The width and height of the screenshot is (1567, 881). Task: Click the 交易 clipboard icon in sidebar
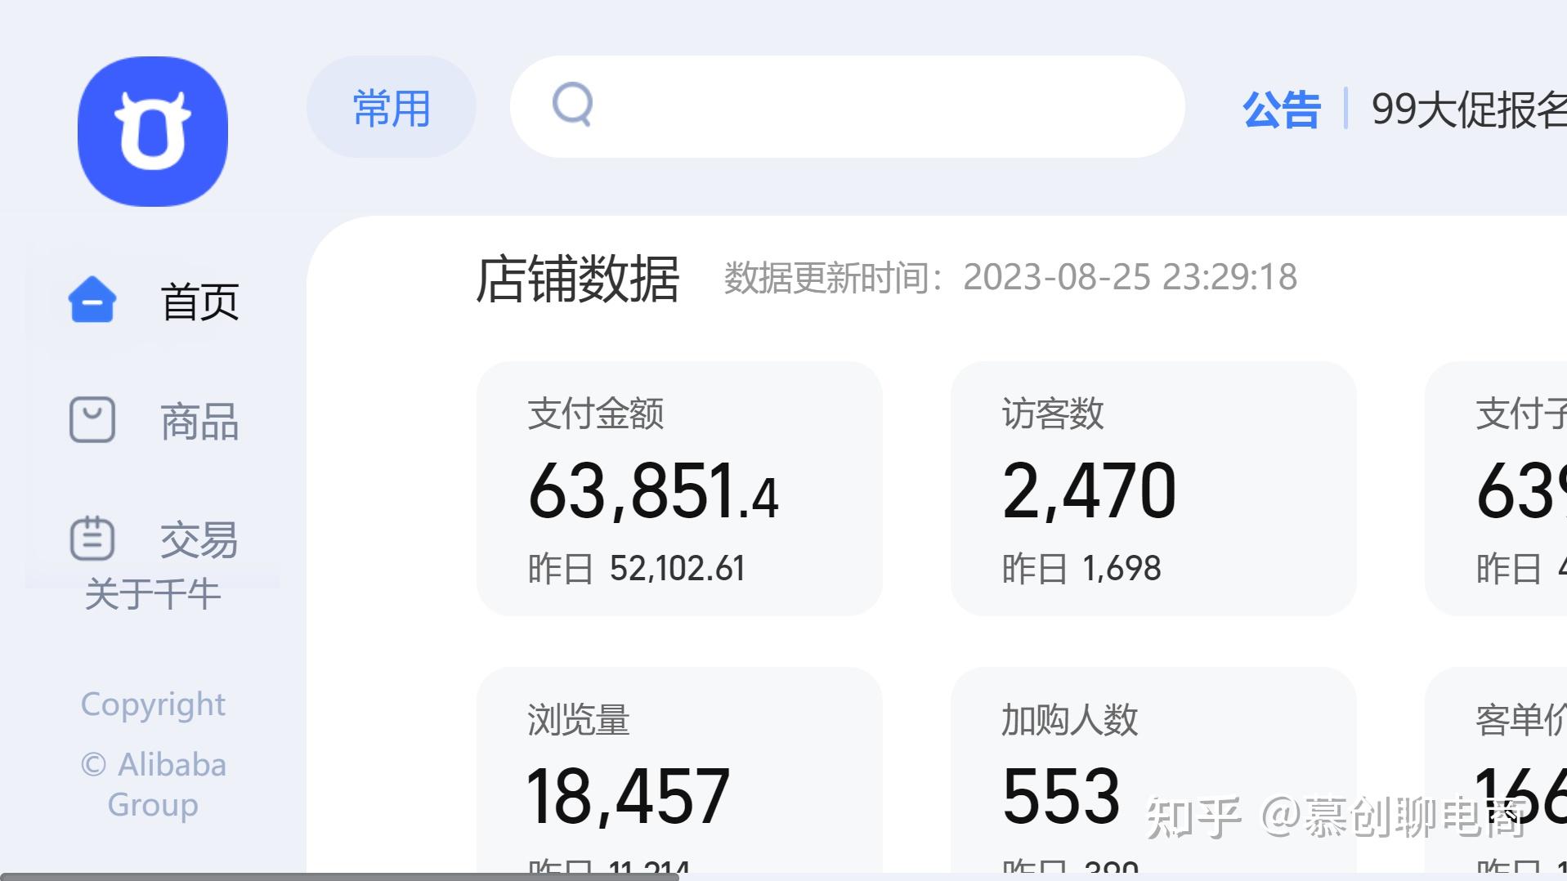(92, 539)
